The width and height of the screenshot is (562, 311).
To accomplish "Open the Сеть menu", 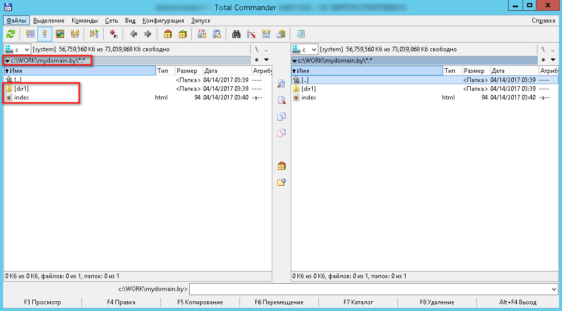I will point(111,21).
